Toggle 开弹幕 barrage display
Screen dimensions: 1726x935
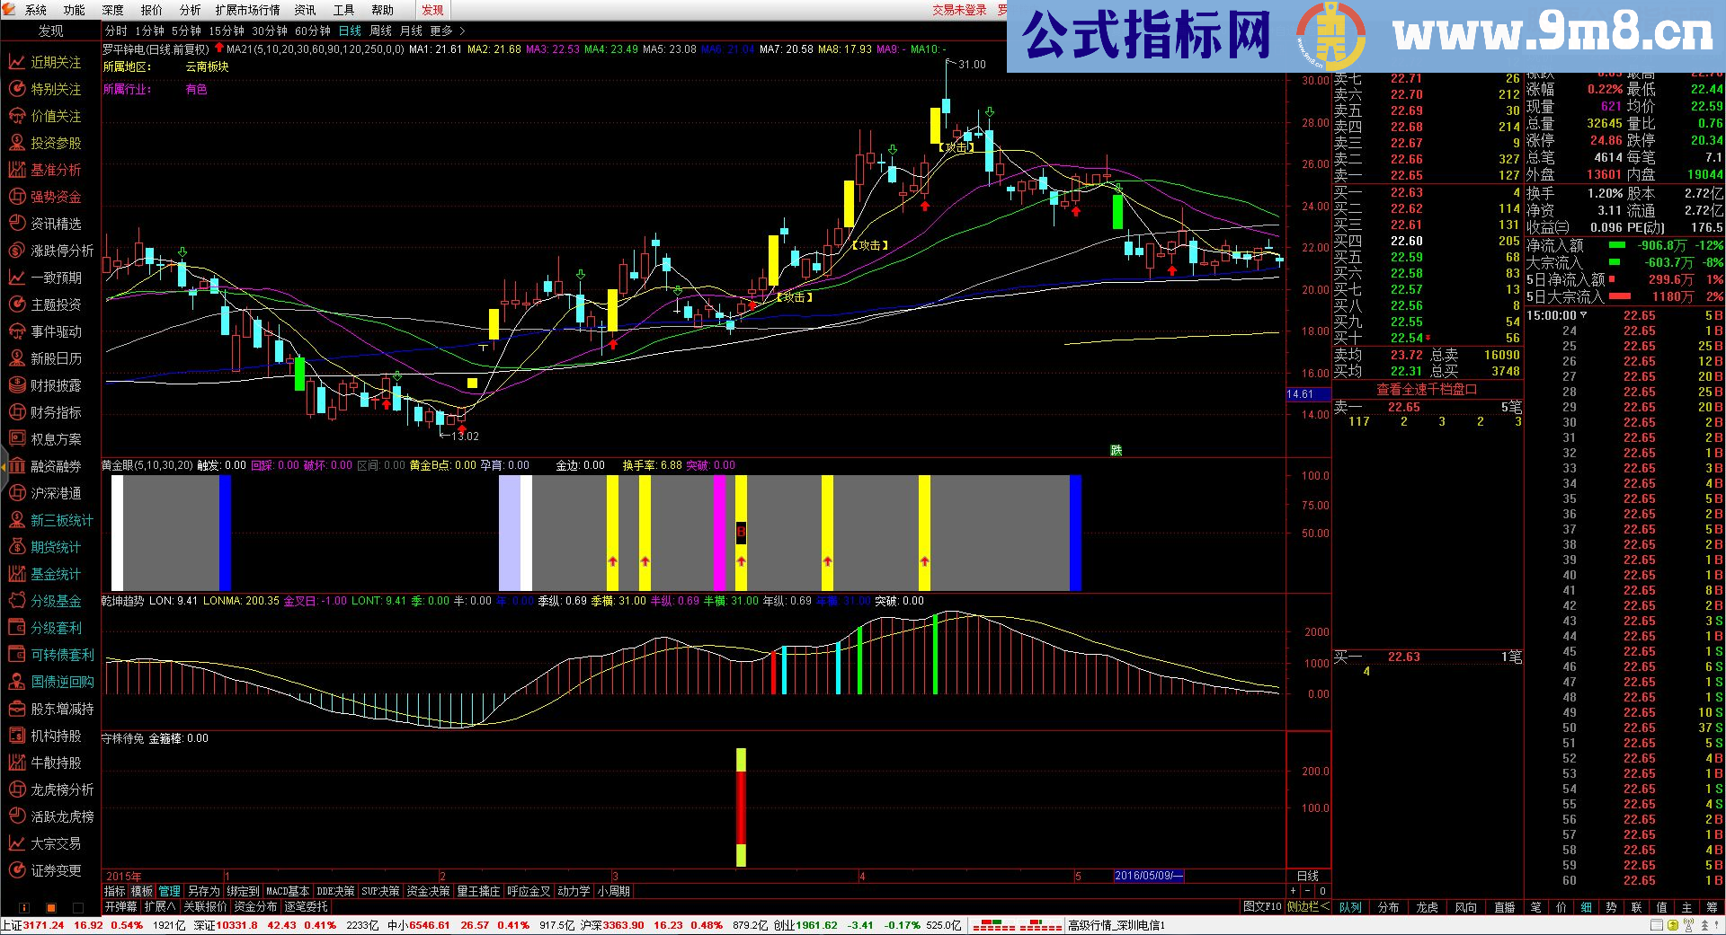120,907
